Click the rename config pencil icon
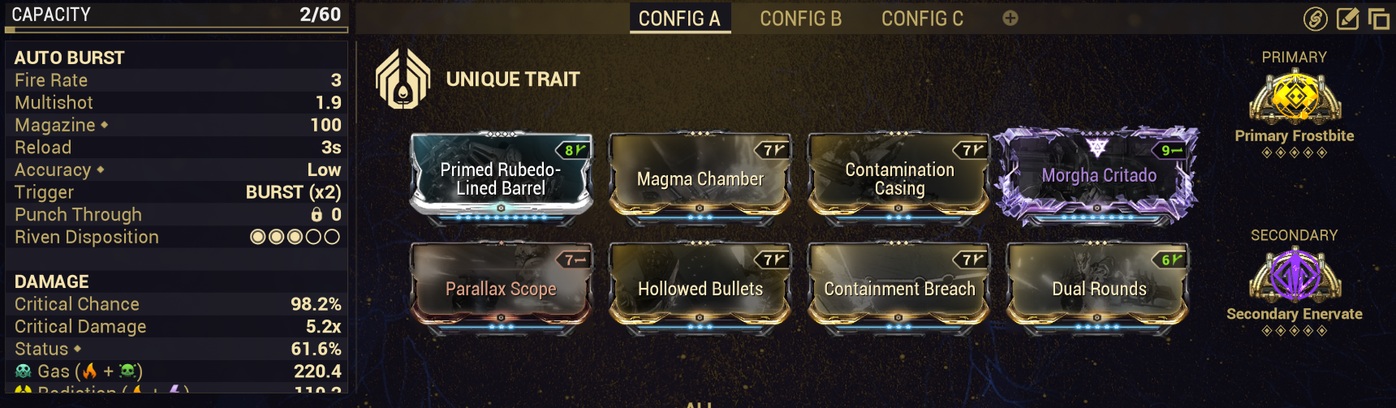This screenshot has height=408, width=1396. click(1347, 19)
